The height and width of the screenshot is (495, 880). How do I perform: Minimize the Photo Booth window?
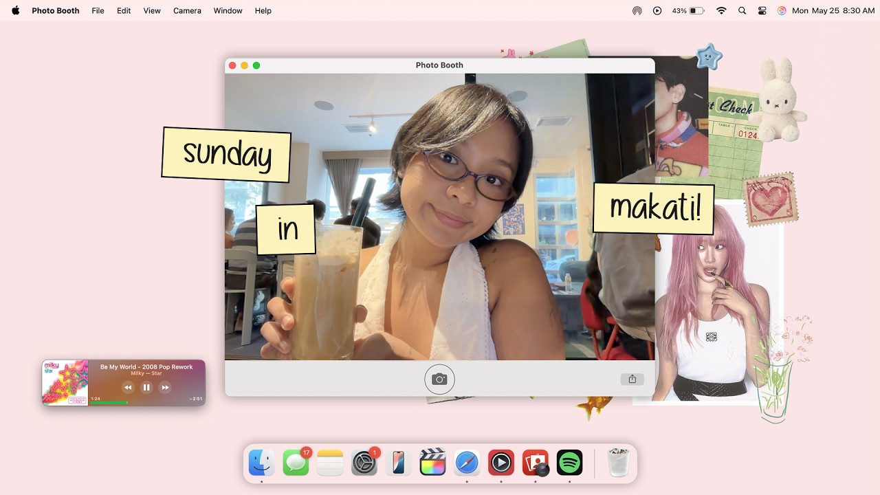point(244,65)
